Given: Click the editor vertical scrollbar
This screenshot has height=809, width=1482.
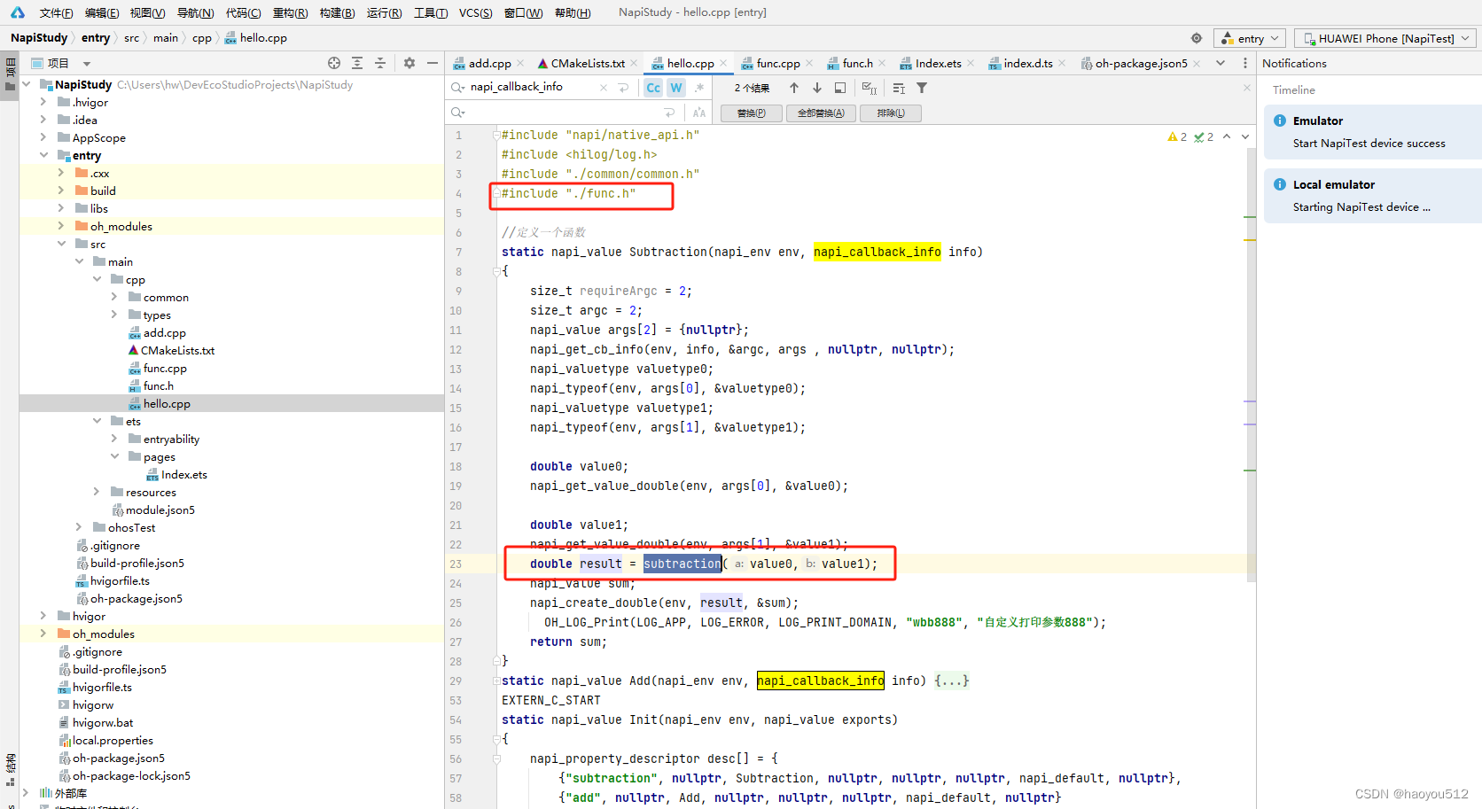Looking at the screenshot, I should pyautogui.click(x=1251, y=363).
